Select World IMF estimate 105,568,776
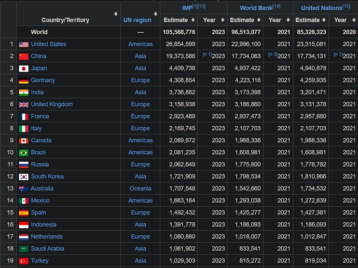This screenshot has width=358, height=268. [x=179, y=32]
